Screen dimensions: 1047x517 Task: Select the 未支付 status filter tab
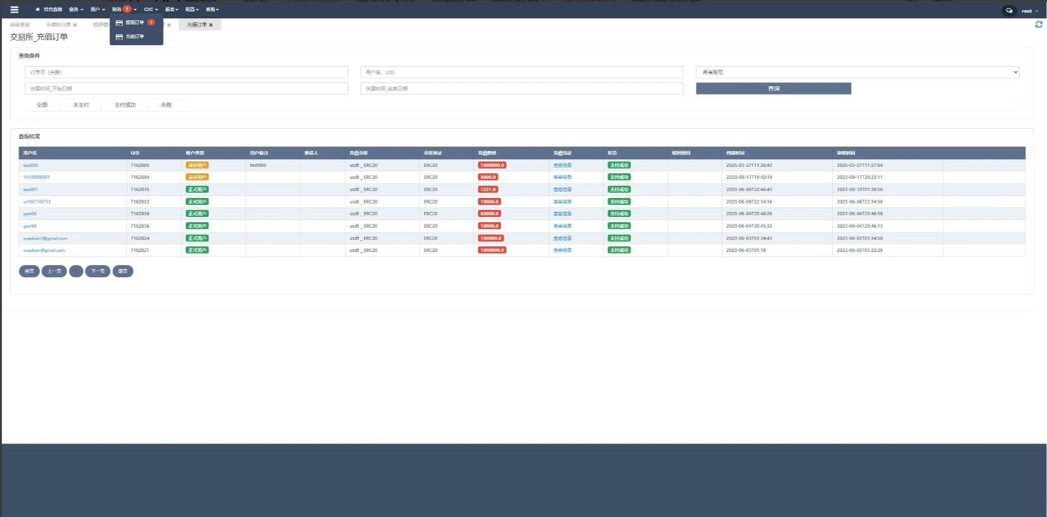click(81, 105)
